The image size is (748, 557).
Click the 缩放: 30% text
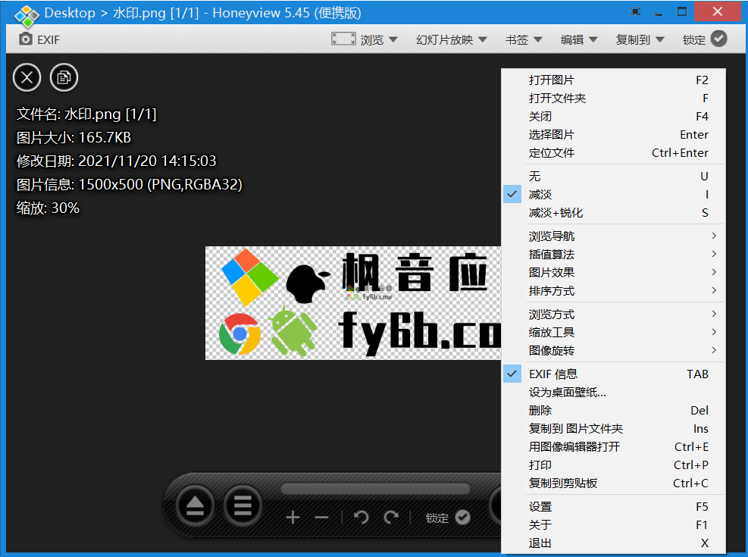coord(48,208)
